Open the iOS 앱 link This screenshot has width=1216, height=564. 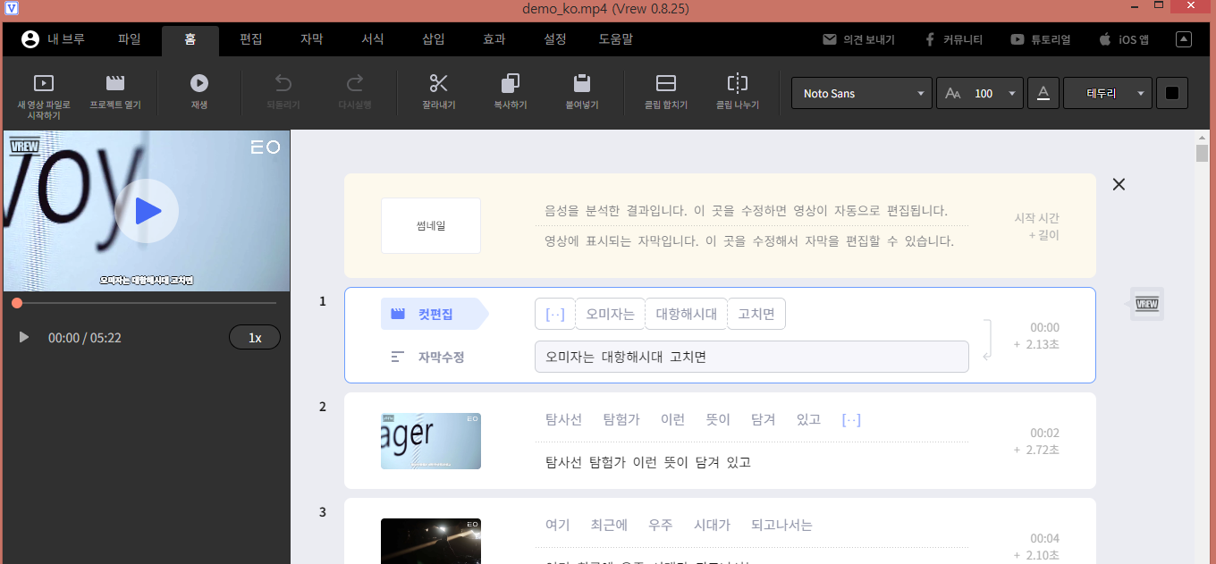tap(1124, 39)
